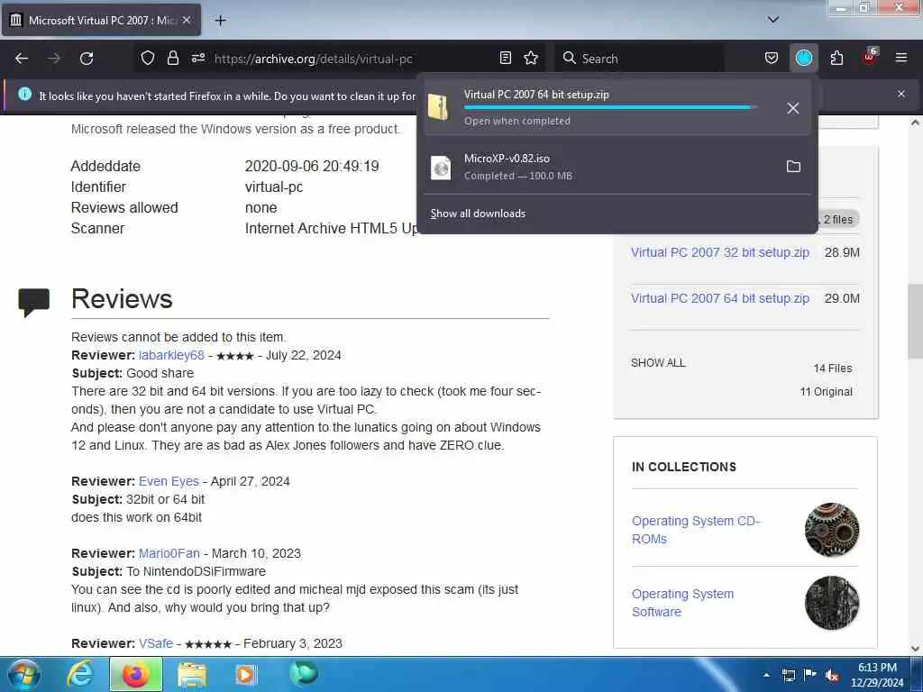Click the green taskbar application icon

(303, 674)
